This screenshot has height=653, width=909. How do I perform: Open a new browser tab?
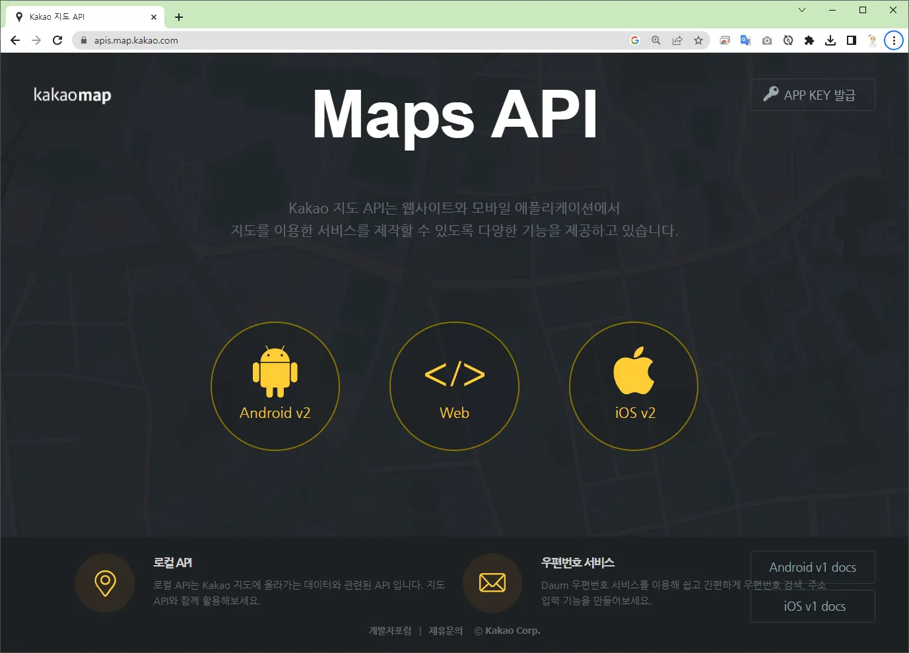coord(179,17)
